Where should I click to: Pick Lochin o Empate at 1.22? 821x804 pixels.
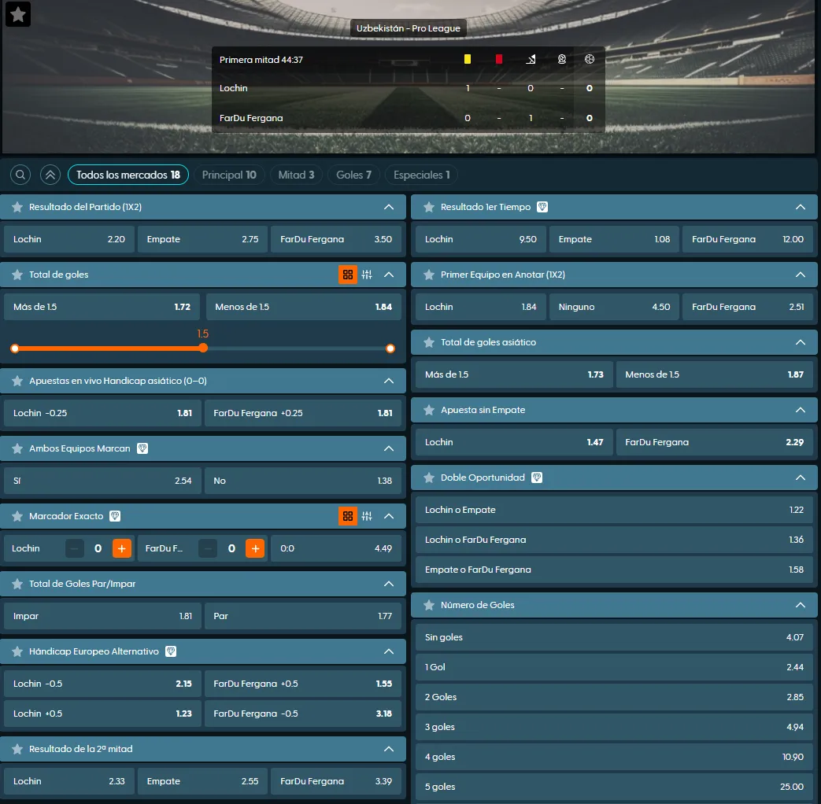click(614, 510)
